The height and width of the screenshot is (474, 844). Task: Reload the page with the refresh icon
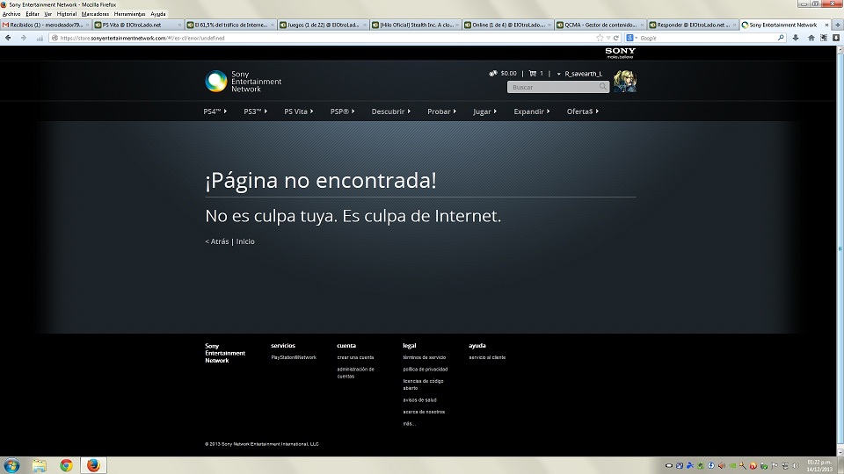616,38
